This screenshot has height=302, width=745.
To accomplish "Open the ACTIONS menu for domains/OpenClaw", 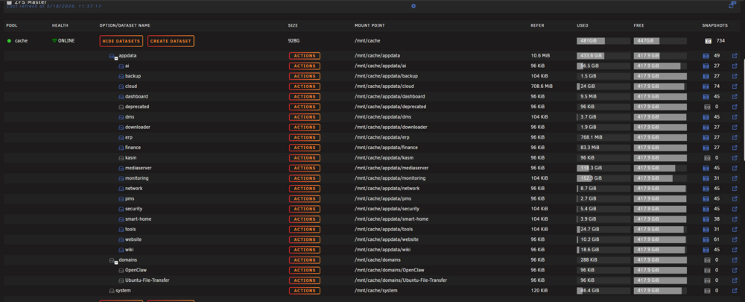I will (305, 270).
